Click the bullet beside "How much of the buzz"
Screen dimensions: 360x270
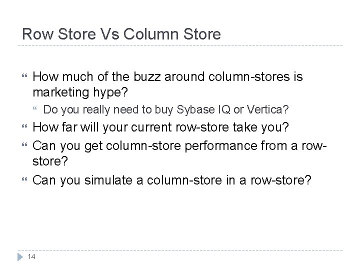20,77
